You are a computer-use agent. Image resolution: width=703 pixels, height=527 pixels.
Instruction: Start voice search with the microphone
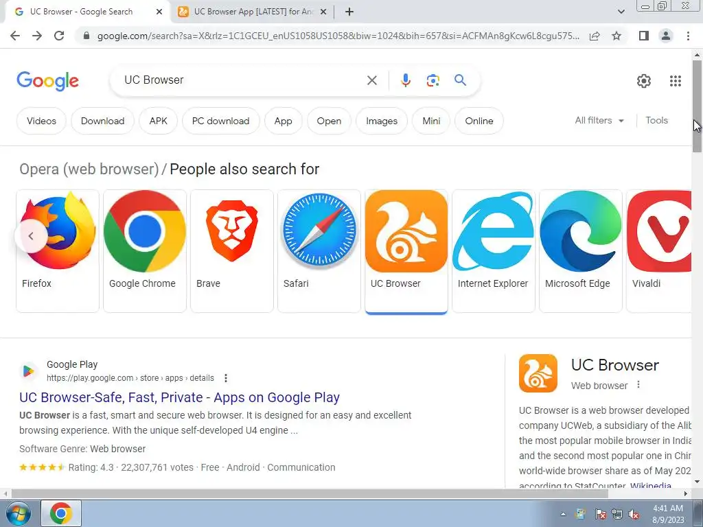[x=405, y=80]
